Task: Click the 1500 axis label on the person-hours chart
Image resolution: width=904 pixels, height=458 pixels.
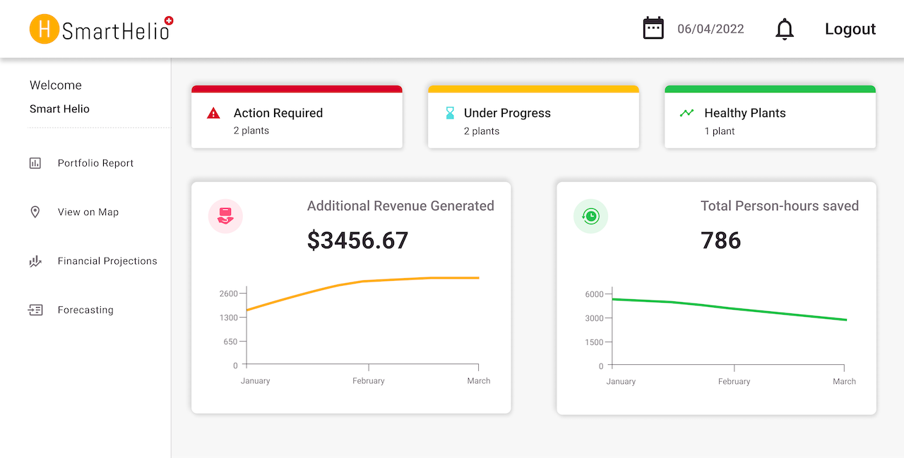Action: (x=595, y=342)
